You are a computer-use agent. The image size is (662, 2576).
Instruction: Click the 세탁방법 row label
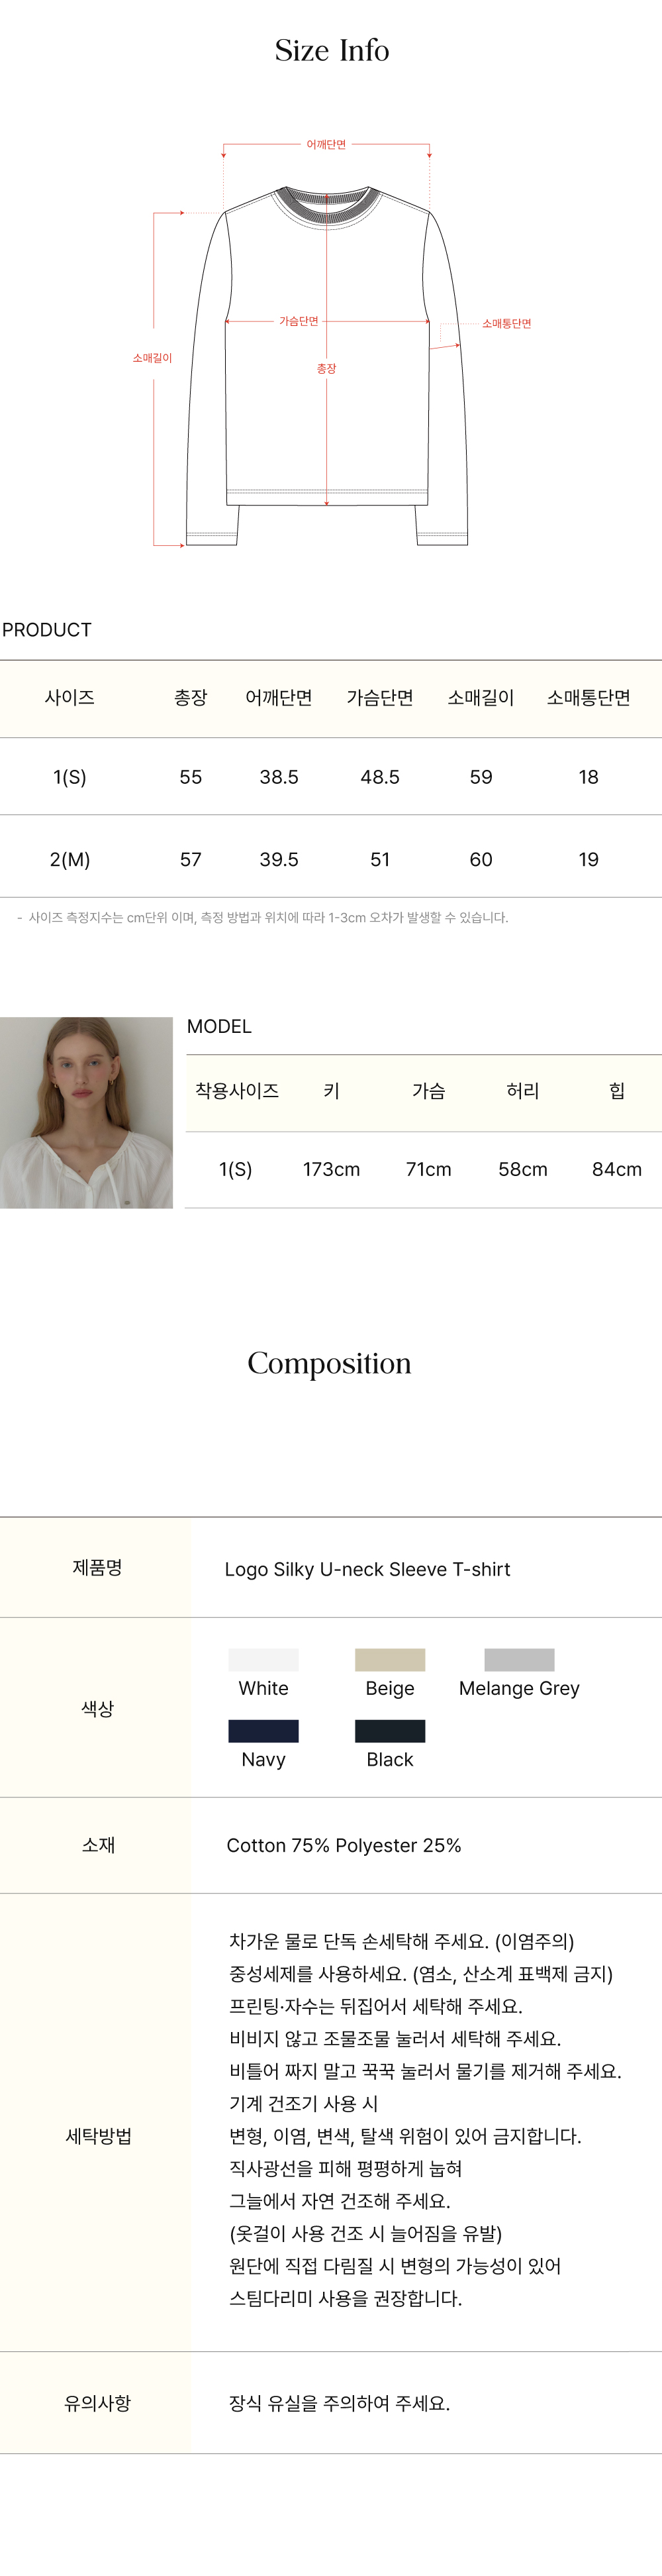[x=98, y=2136]
